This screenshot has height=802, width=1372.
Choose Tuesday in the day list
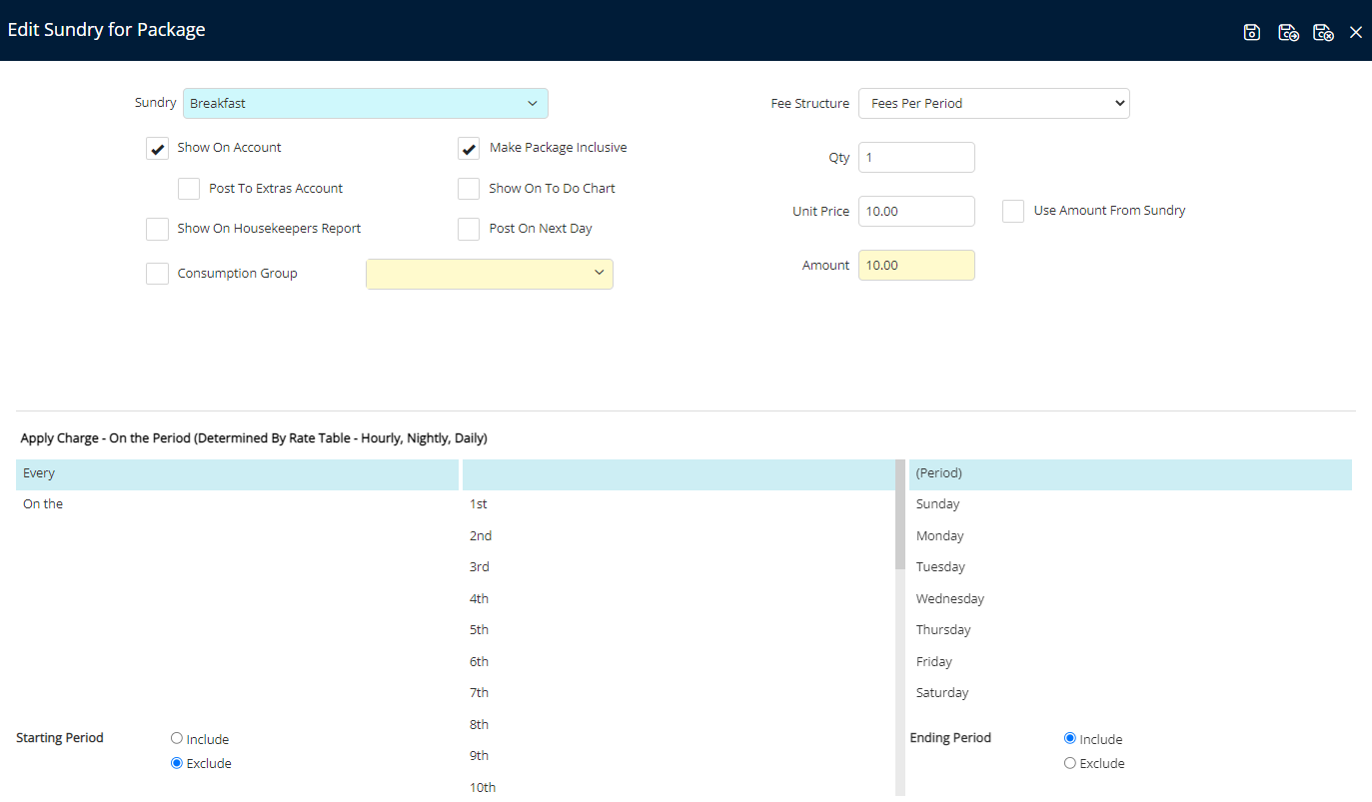[x=1130, y=567]
